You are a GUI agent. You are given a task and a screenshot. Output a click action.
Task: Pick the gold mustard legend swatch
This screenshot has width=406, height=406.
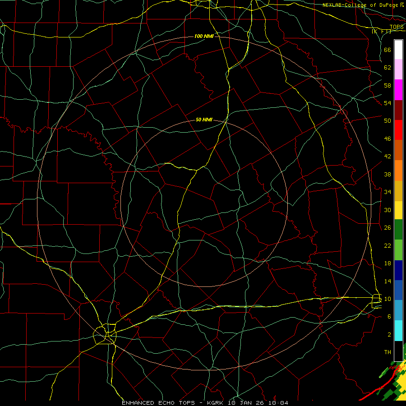(398, 191)
